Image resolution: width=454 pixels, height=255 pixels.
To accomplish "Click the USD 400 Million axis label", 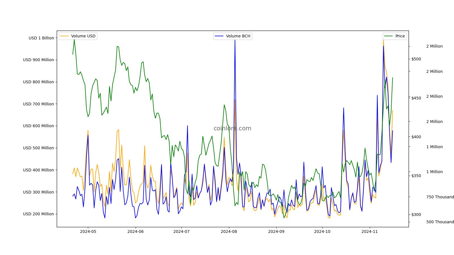I will [x=38, y=170].
